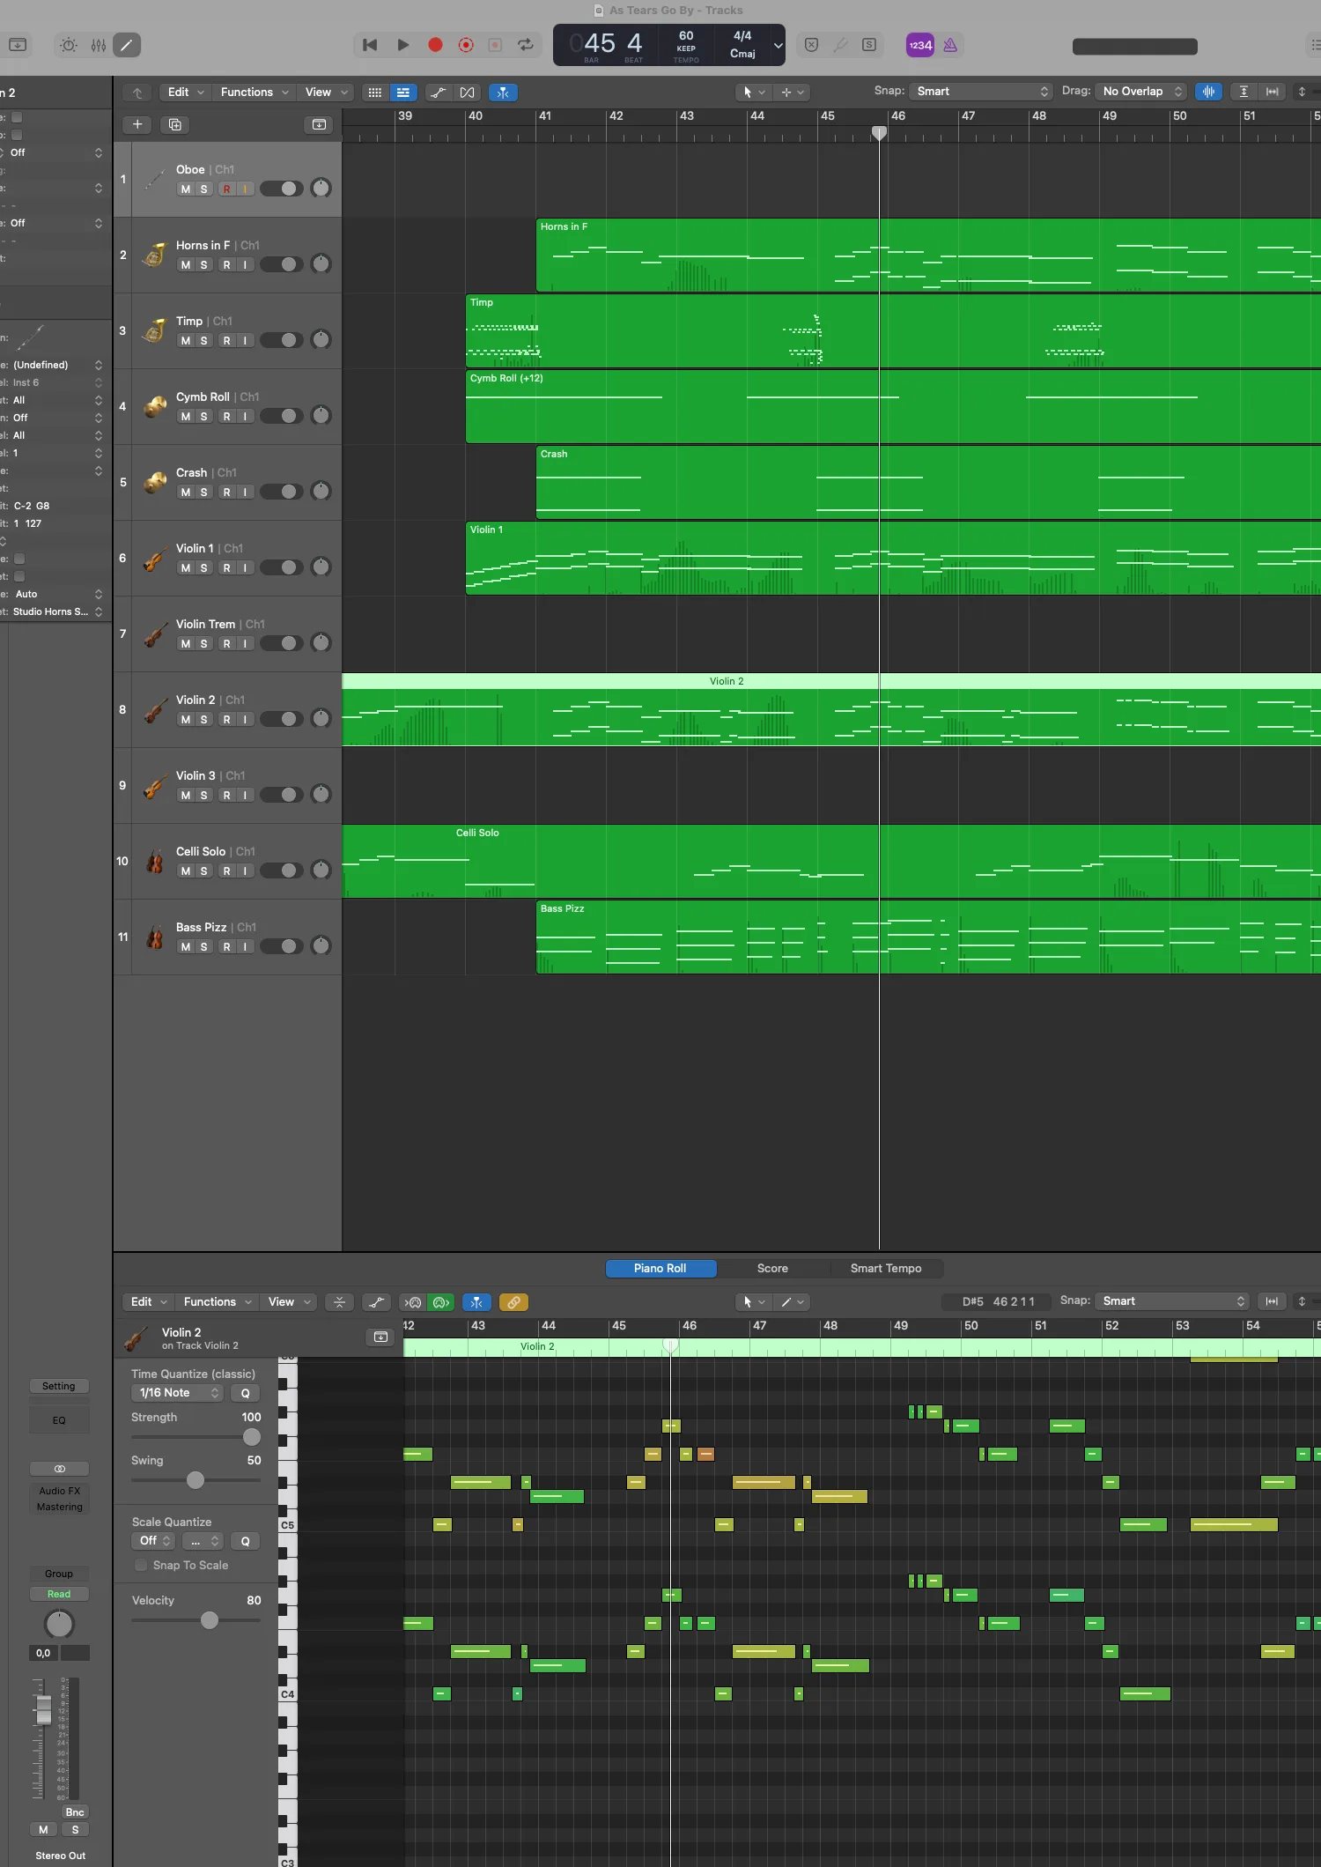
Task: Click the Bnc bounce button
Action: pyautogui.click(x=75, y=1812)
